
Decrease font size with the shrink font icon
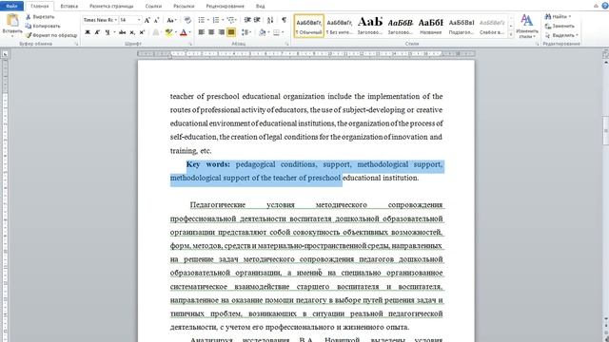pyautogui.click(x=156, y=20)
